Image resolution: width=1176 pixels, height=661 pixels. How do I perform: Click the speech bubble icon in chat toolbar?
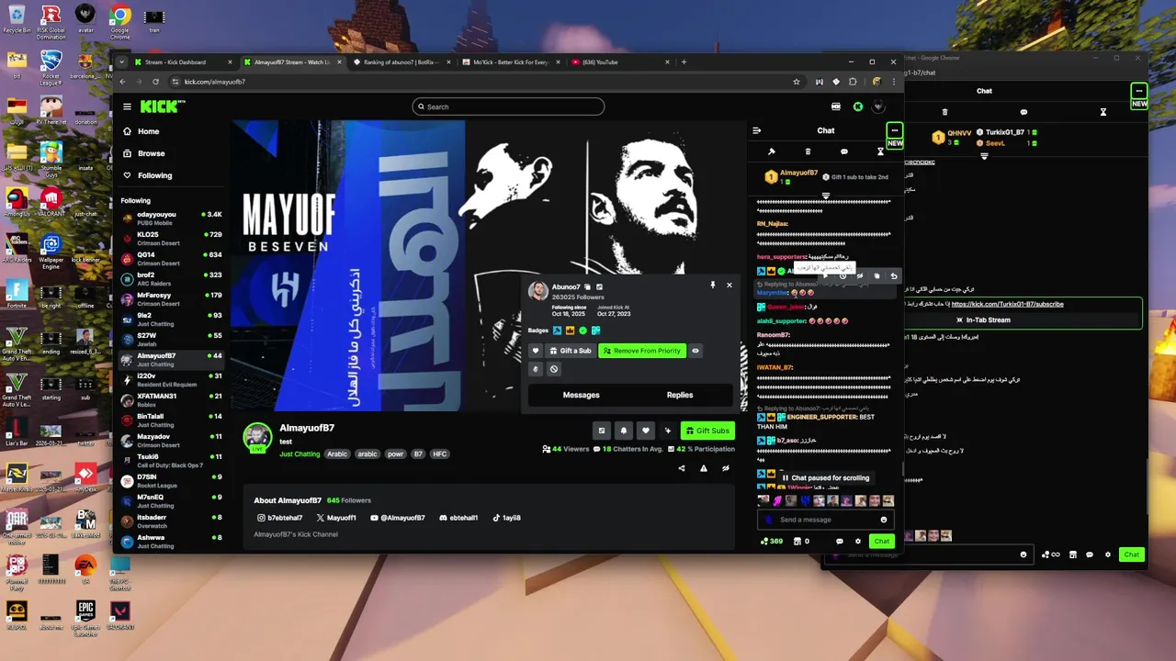[843, 151]
